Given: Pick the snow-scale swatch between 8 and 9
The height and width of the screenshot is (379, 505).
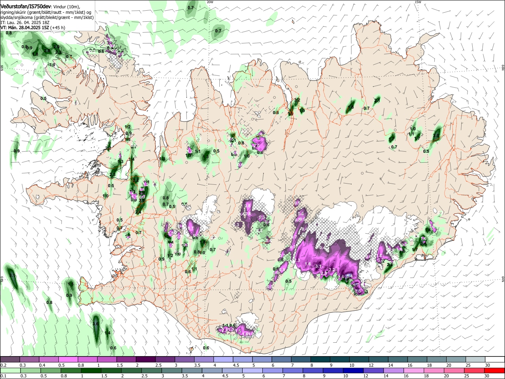Looking at the screenshot, I should (320, 360).
